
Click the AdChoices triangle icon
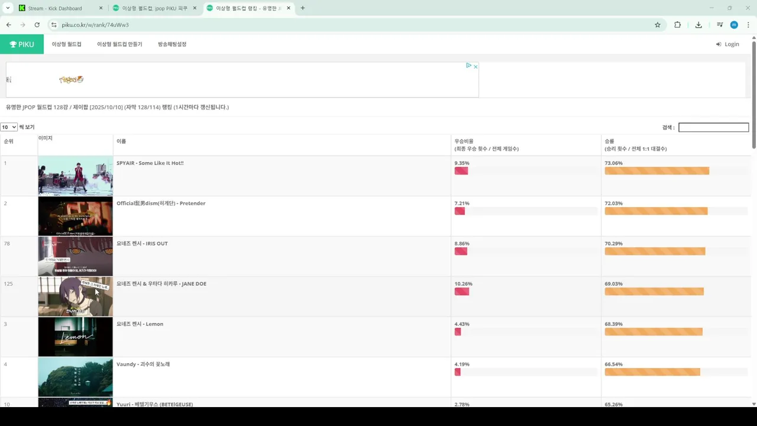468,66
